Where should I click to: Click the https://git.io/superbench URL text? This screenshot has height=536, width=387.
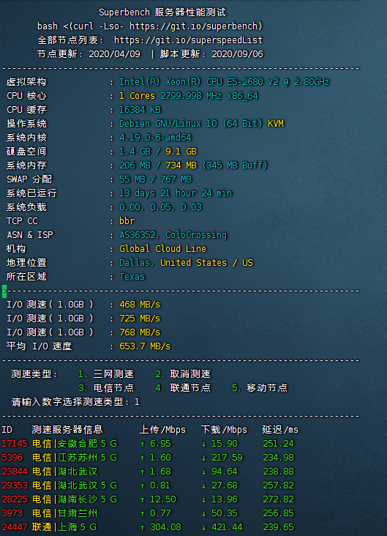pyautogui.click(x=196, y=26)
